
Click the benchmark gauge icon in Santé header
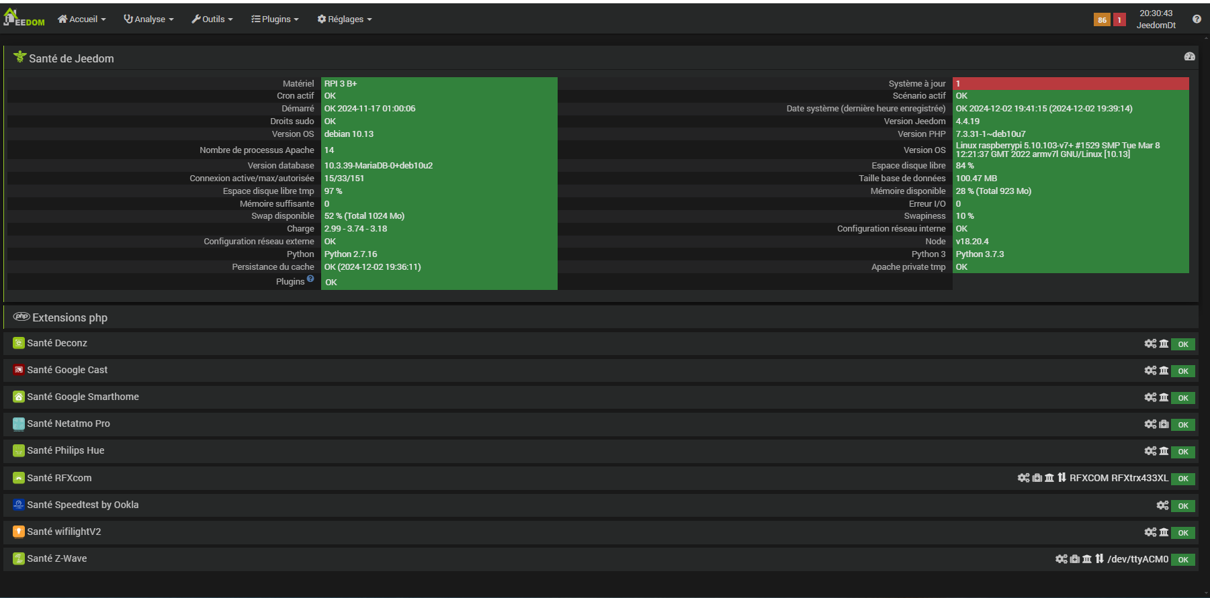1189,56
